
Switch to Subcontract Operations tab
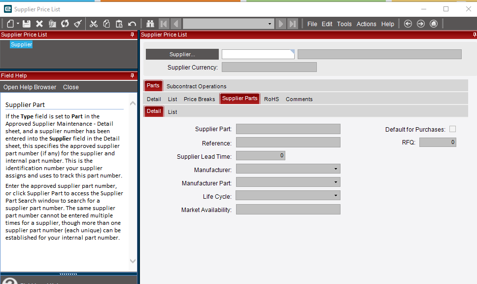point(196,86)
